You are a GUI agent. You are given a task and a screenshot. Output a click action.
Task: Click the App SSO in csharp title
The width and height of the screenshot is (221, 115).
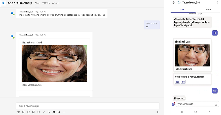(x=20, y=3)
